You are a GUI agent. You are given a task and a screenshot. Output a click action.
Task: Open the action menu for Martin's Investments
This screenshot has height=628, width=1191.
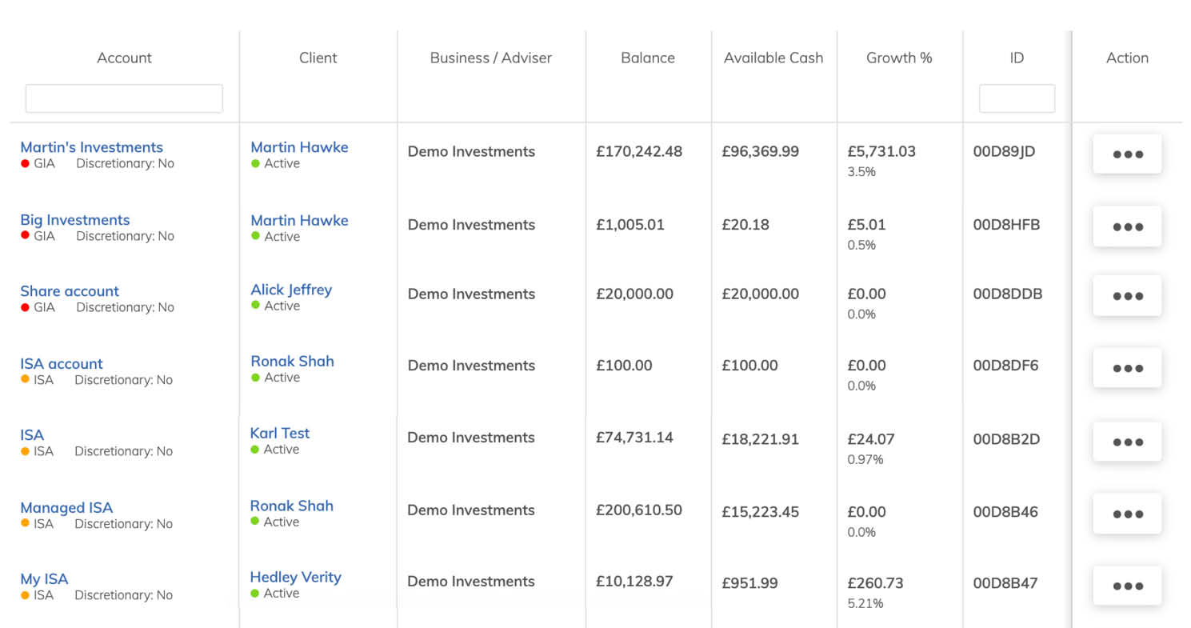pos(1127,154)
